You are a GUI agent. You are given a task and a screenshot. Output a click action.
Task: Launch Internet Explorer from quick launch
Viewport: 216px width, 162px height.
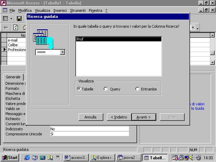[x=27, y=158]
